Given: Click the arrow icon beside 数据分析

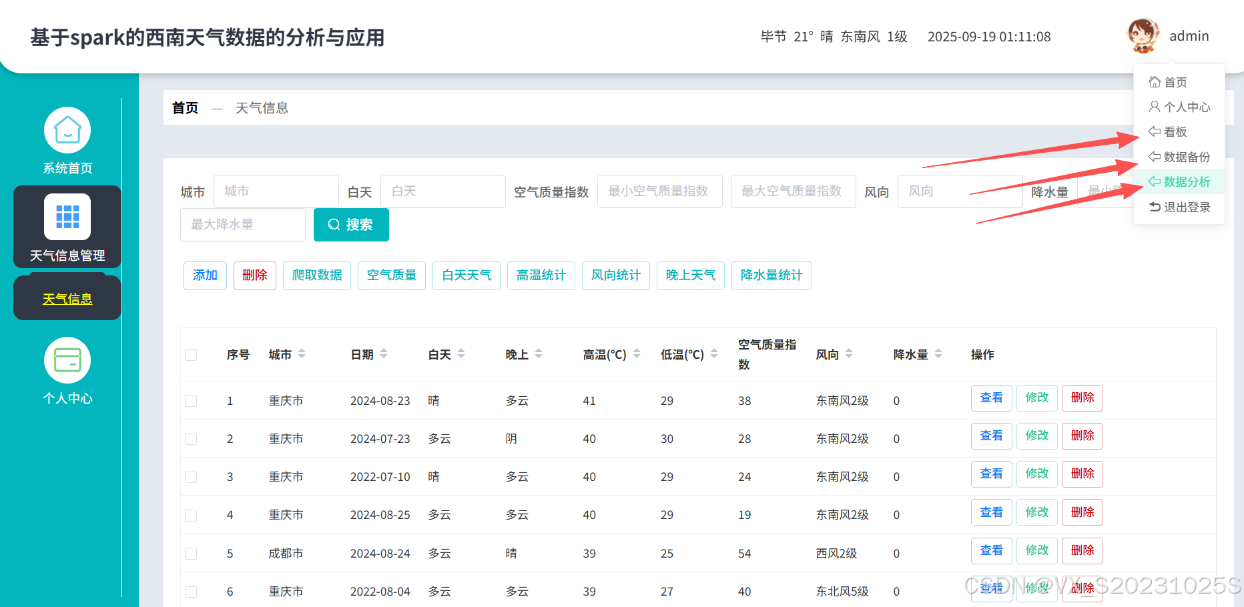Looking at the screenshot, I should (x=1155, y=181).
